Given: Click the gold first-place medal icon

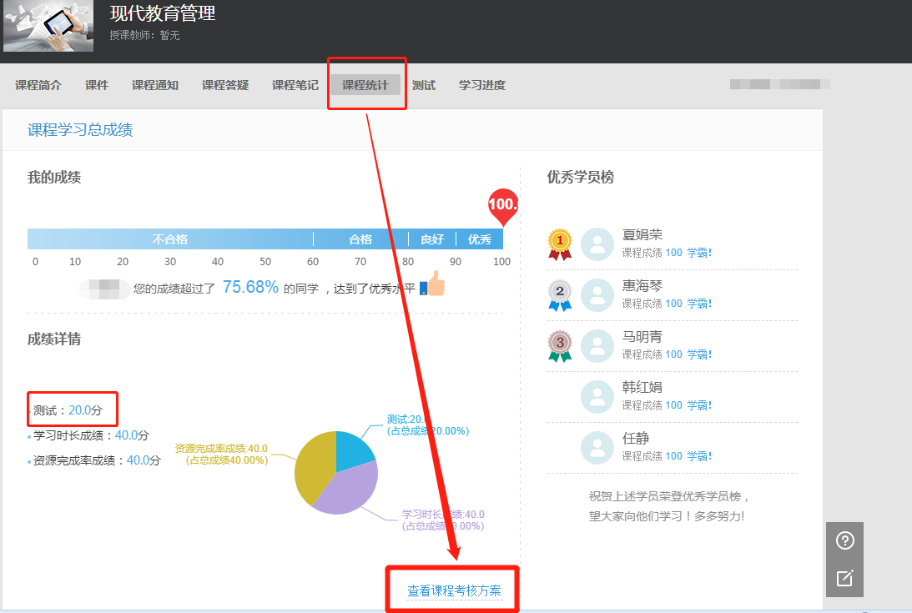Looking at the screenshot, I should [560, 244].
